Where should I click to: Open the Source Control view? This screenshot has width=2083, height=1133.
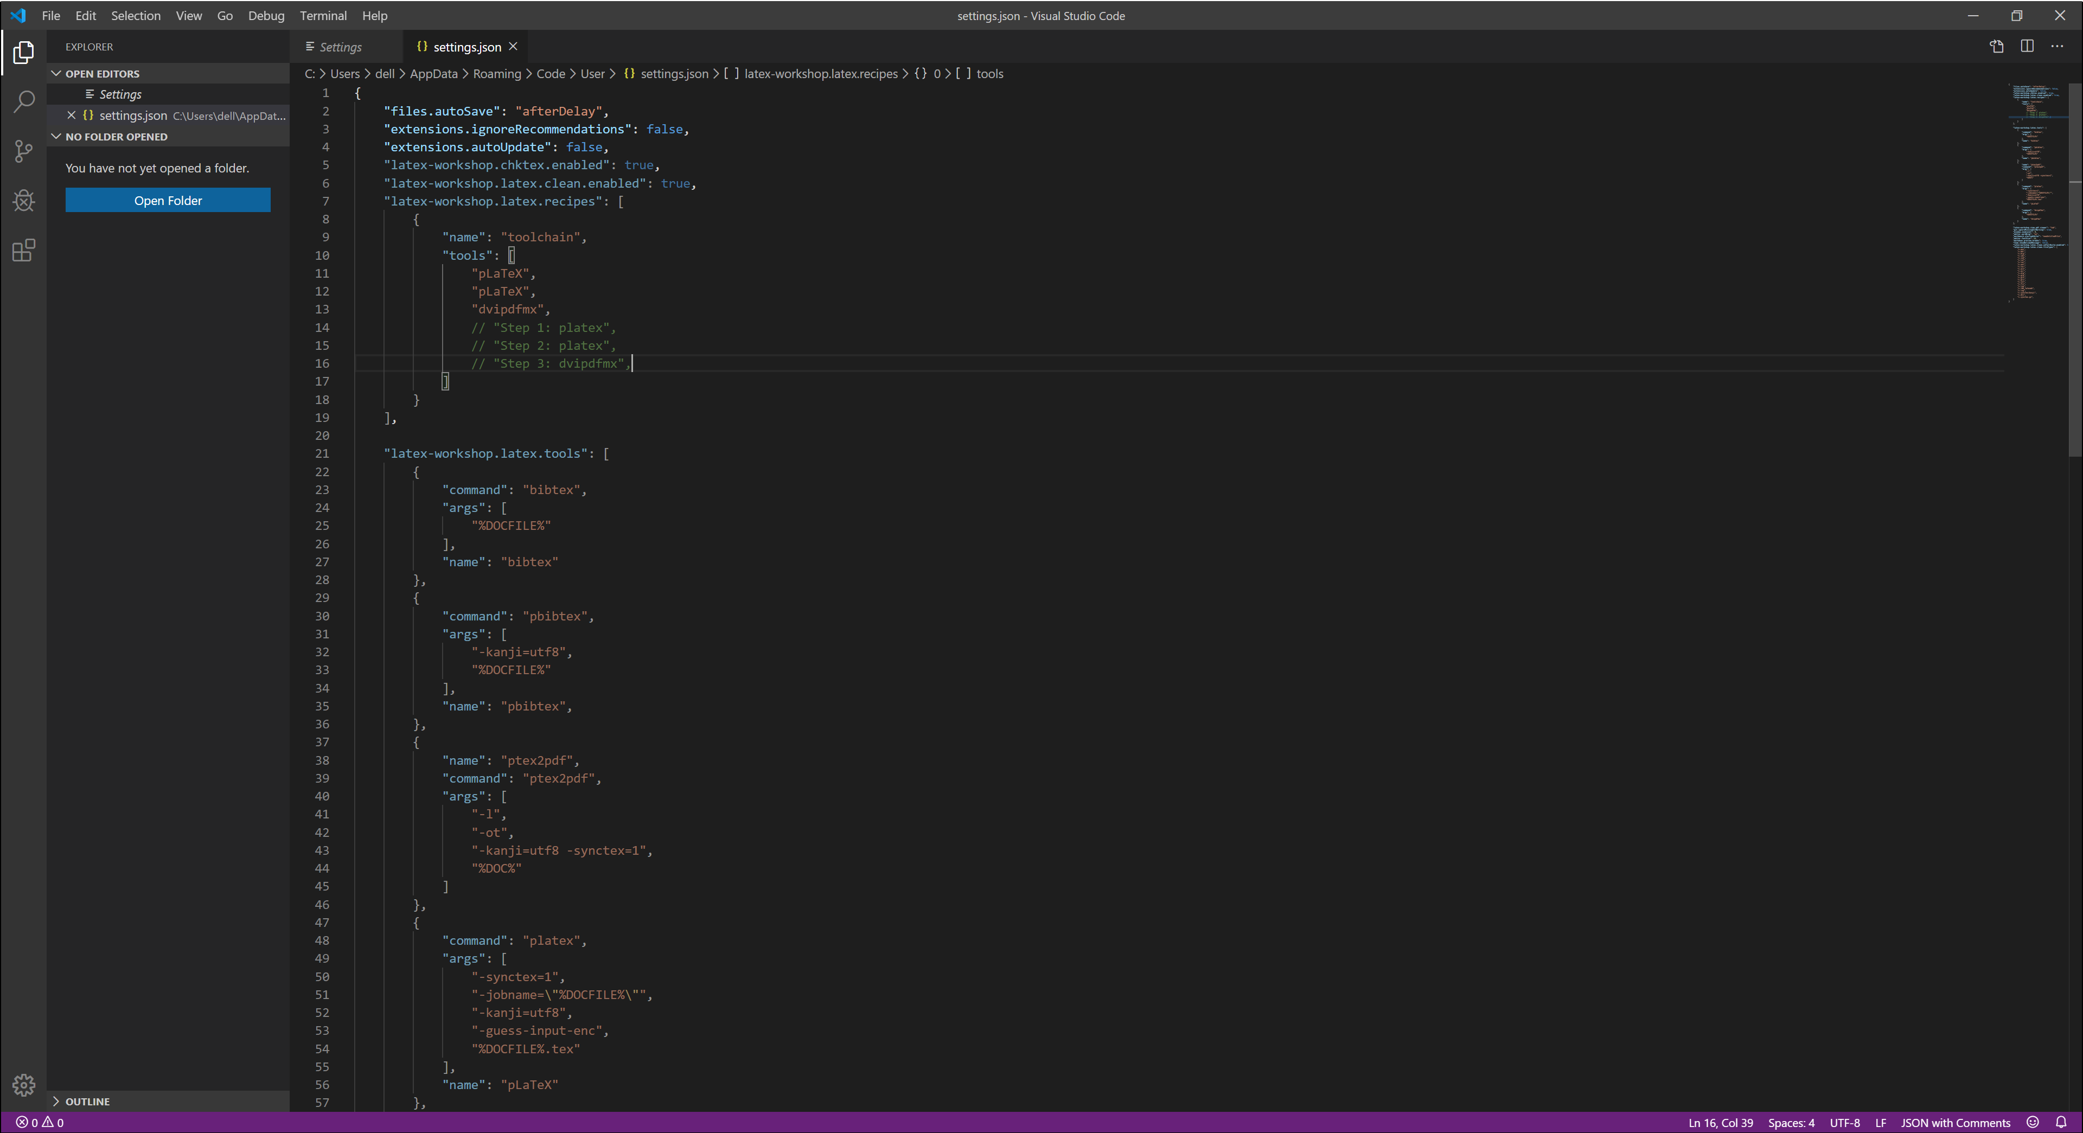click(x=24, y=151)
